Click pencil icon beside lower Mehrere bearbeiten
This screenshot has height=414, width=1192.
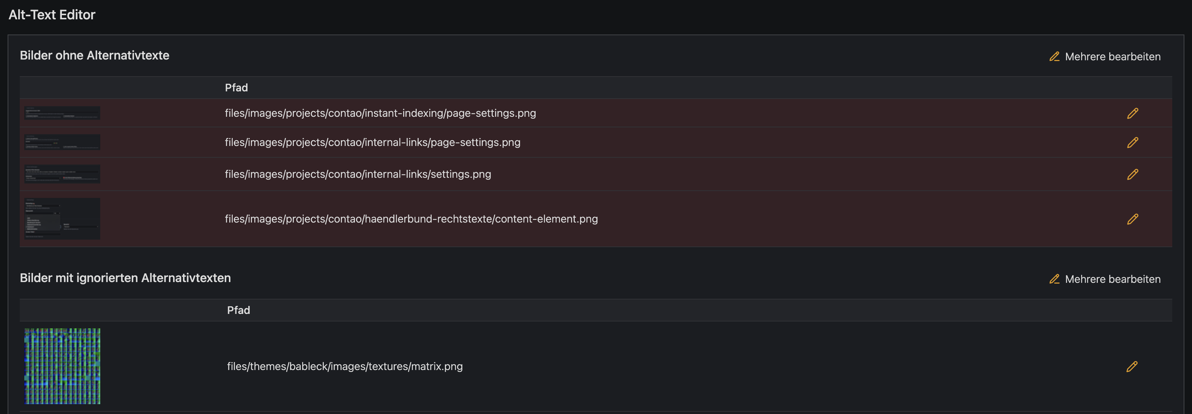pos(1054,279)
